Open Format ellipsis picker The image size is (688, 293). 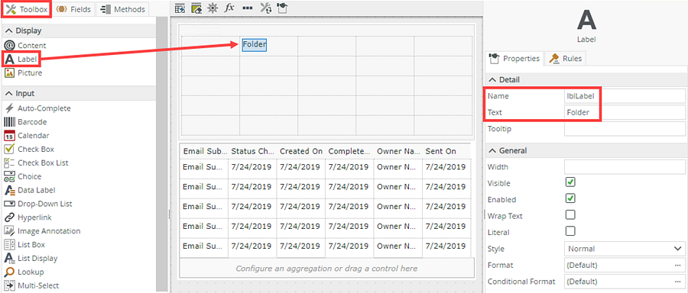pyautogui.click(x=677, y=266)
